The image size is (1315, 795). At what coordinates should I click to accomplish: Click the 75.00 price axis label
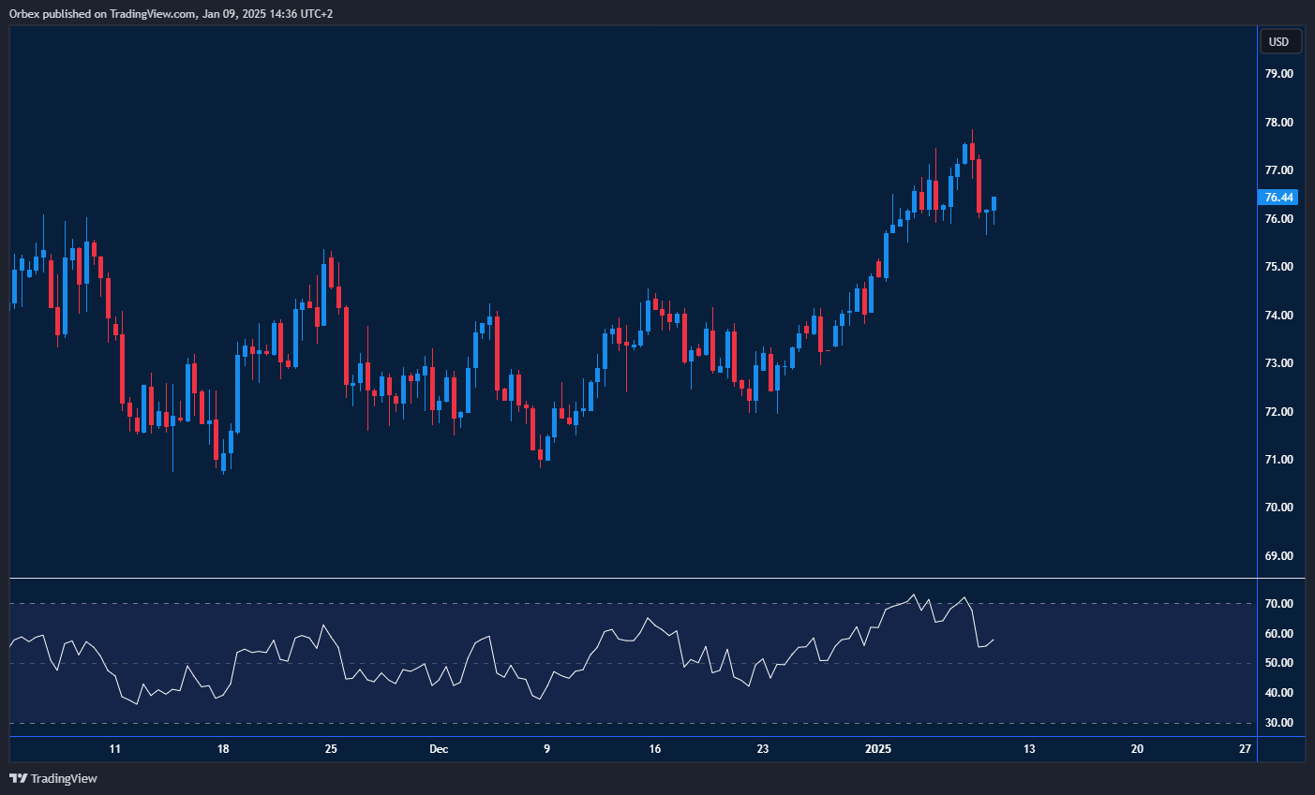click(x=1278, y=267)
